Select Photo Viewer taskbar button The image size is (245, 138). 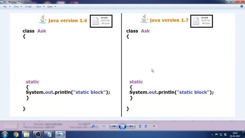coord(60,135)
